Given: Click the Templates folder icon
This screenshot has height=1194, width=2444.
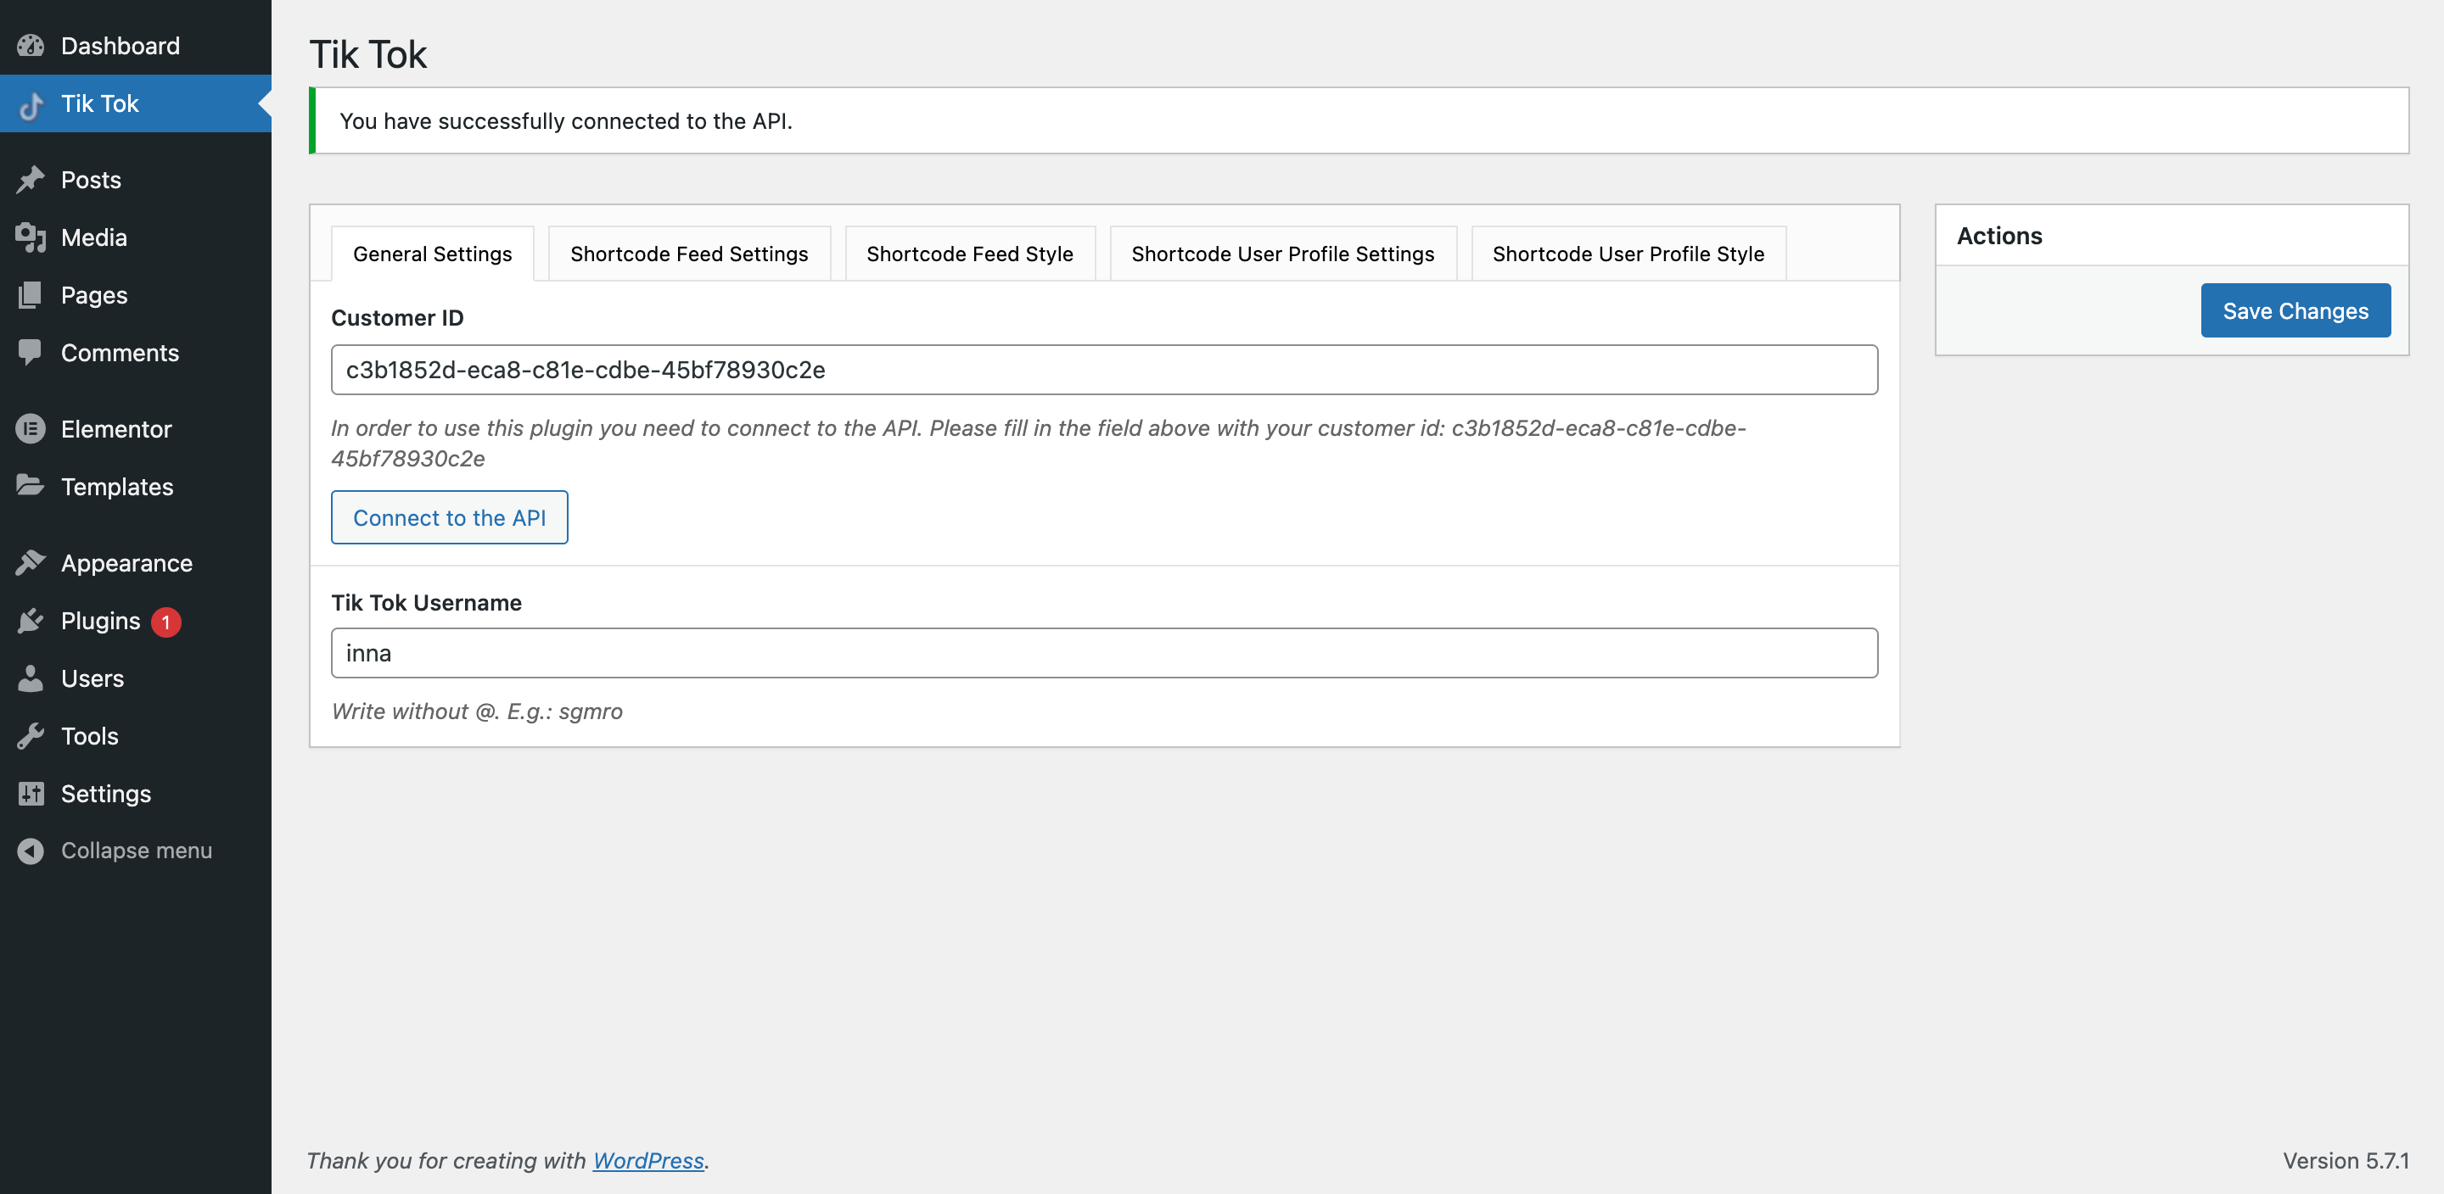Looking at the screenshot, I should pos(31,487).
